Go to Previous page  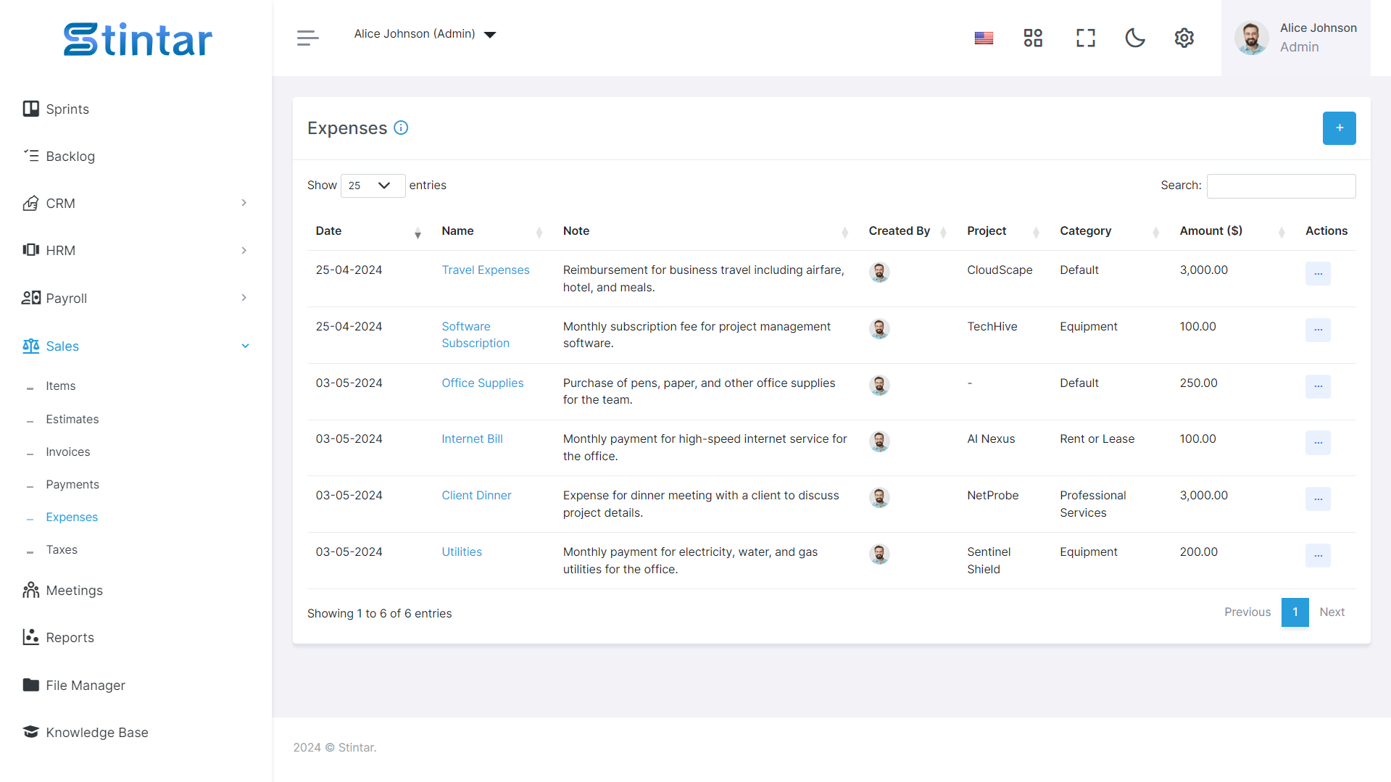tap(1247, 612)
